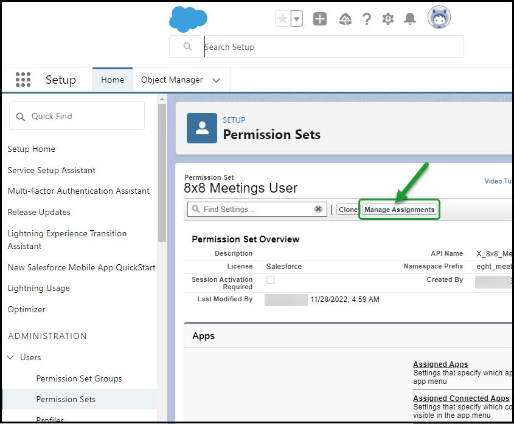Open Setup Home in the sidebar
This screenshot has width=514, height=424.
(x=32, y=149)
